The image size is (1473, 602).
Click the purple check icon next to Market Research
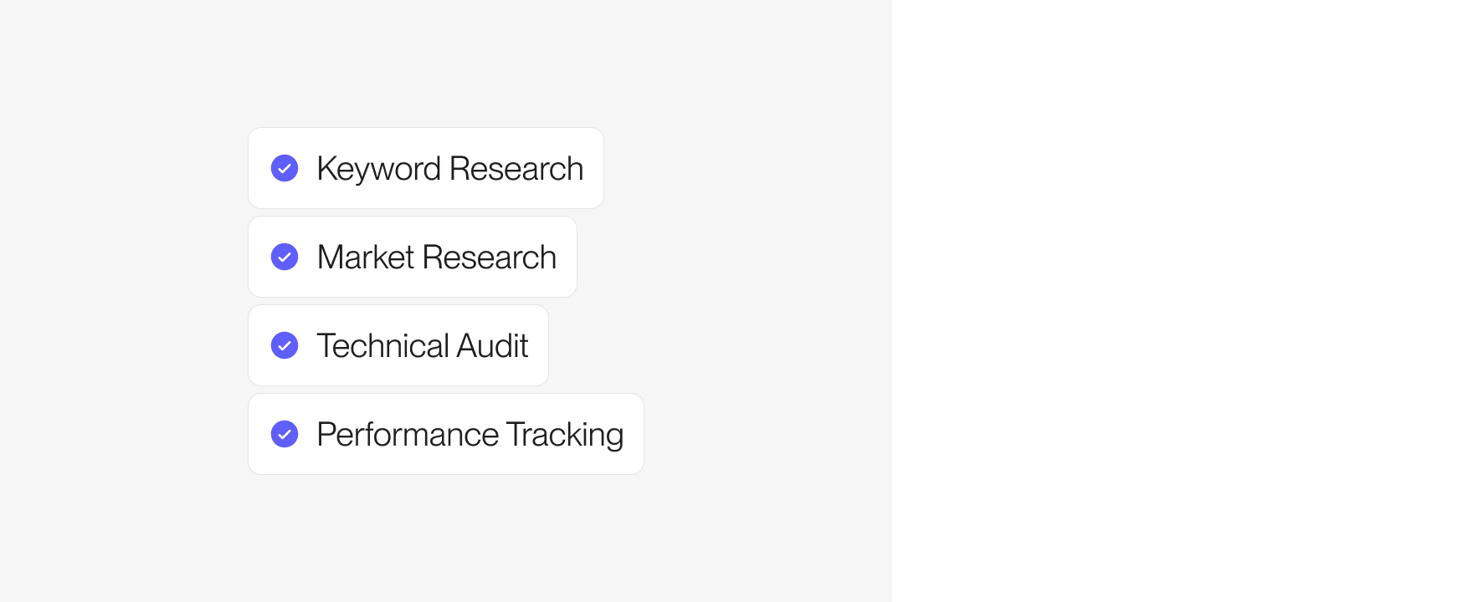click(285, 257)
